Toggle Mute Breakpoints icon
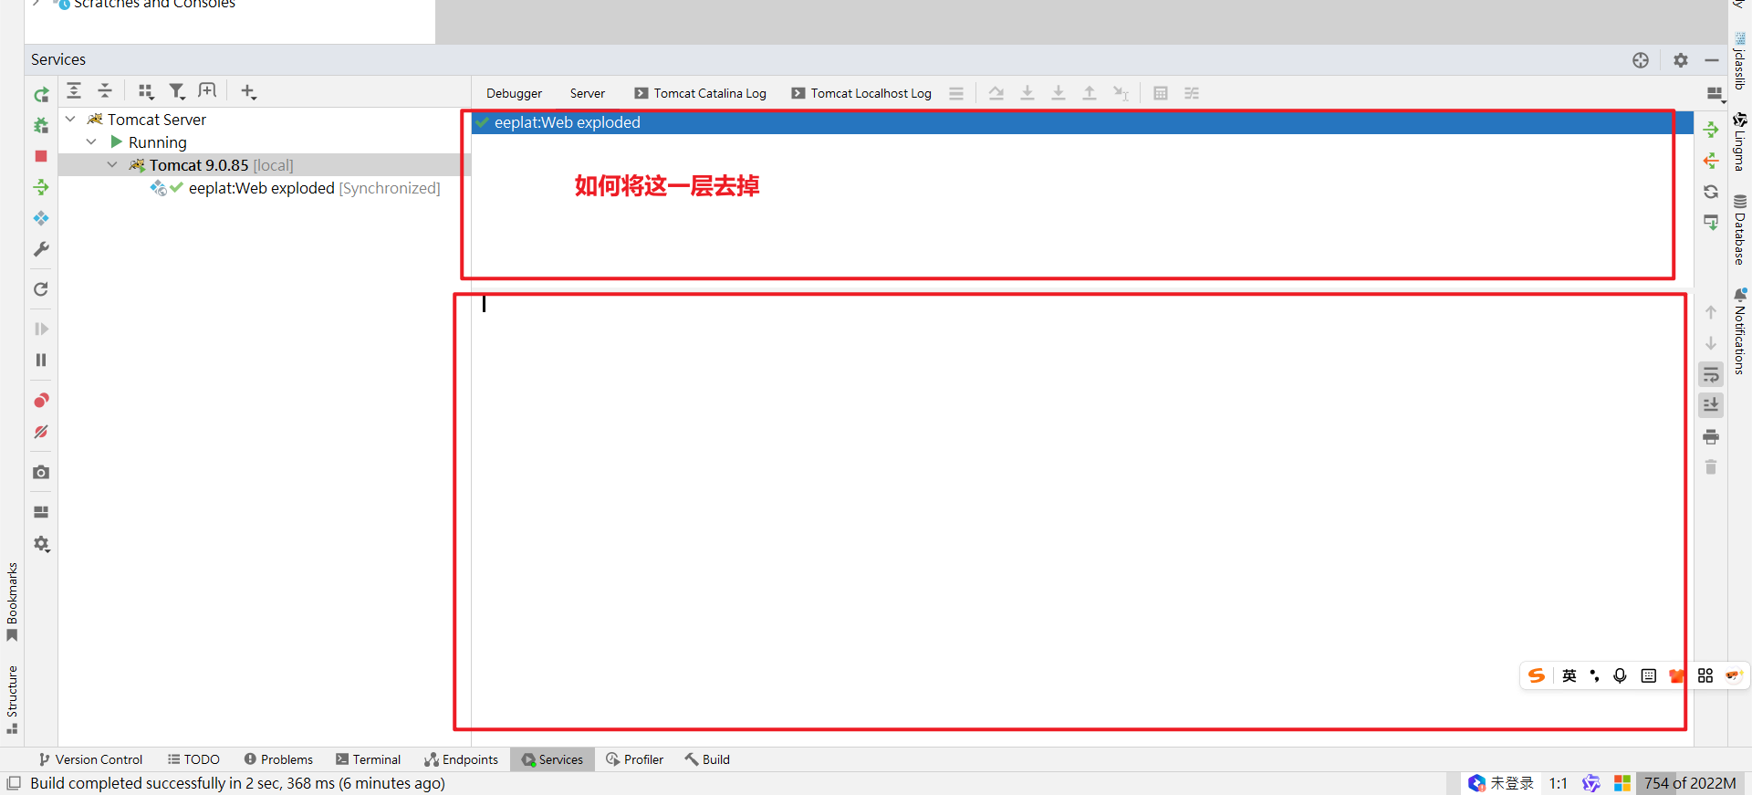The height and width of the screenshot is (795, 1752). tap(41, 432)
